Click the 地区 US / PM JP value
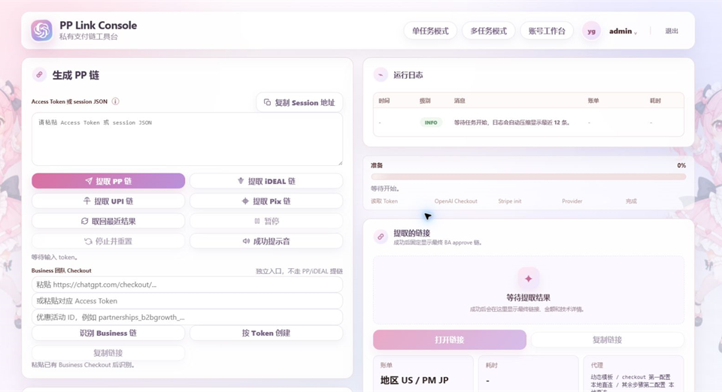The image size is (722, 392). 414,380
